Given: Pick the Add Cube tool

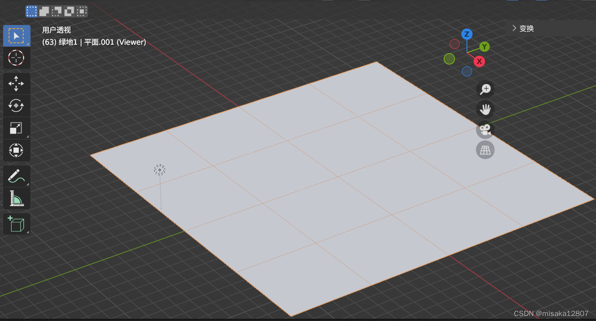Looking at the screenshot, I should [x=17, y=224].
